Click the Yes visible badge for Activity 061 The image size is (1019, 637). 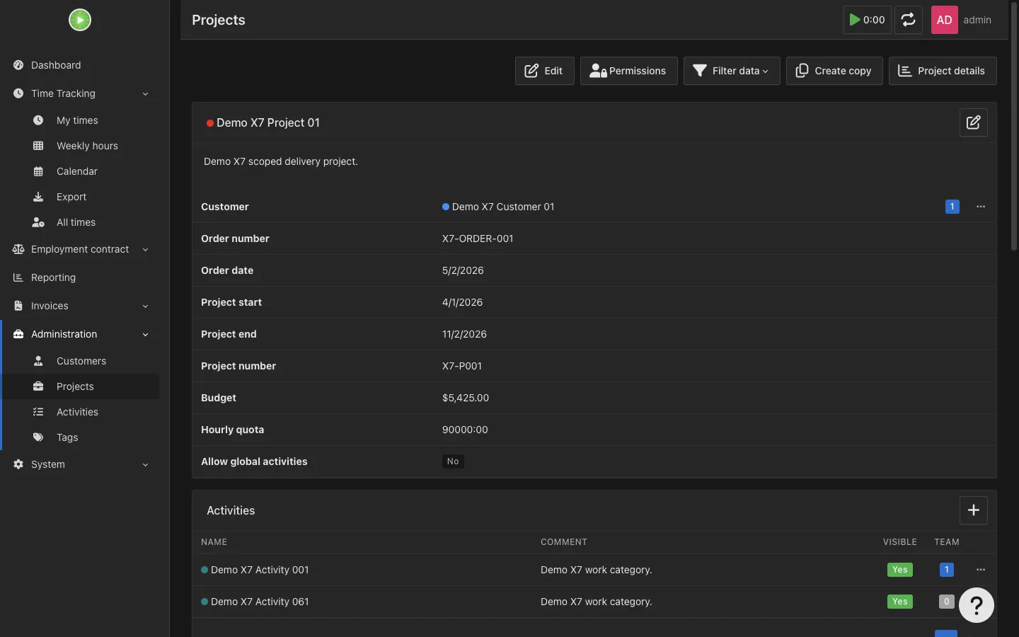pyautogui.click(x=900, y=602)
